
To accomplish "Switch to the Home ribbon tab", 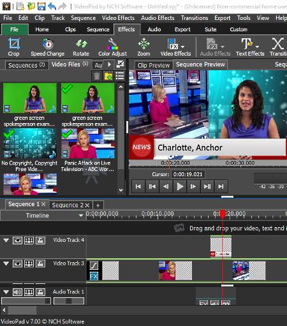I will tap(42, 29).
